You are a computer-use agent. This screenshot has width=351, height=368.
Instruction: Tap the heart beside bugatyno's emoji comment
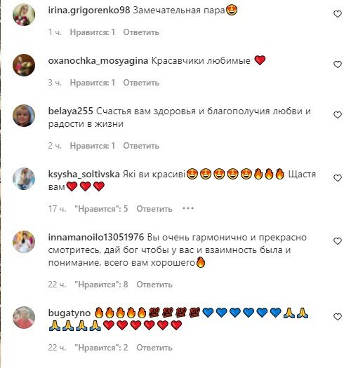coord(338,317)
